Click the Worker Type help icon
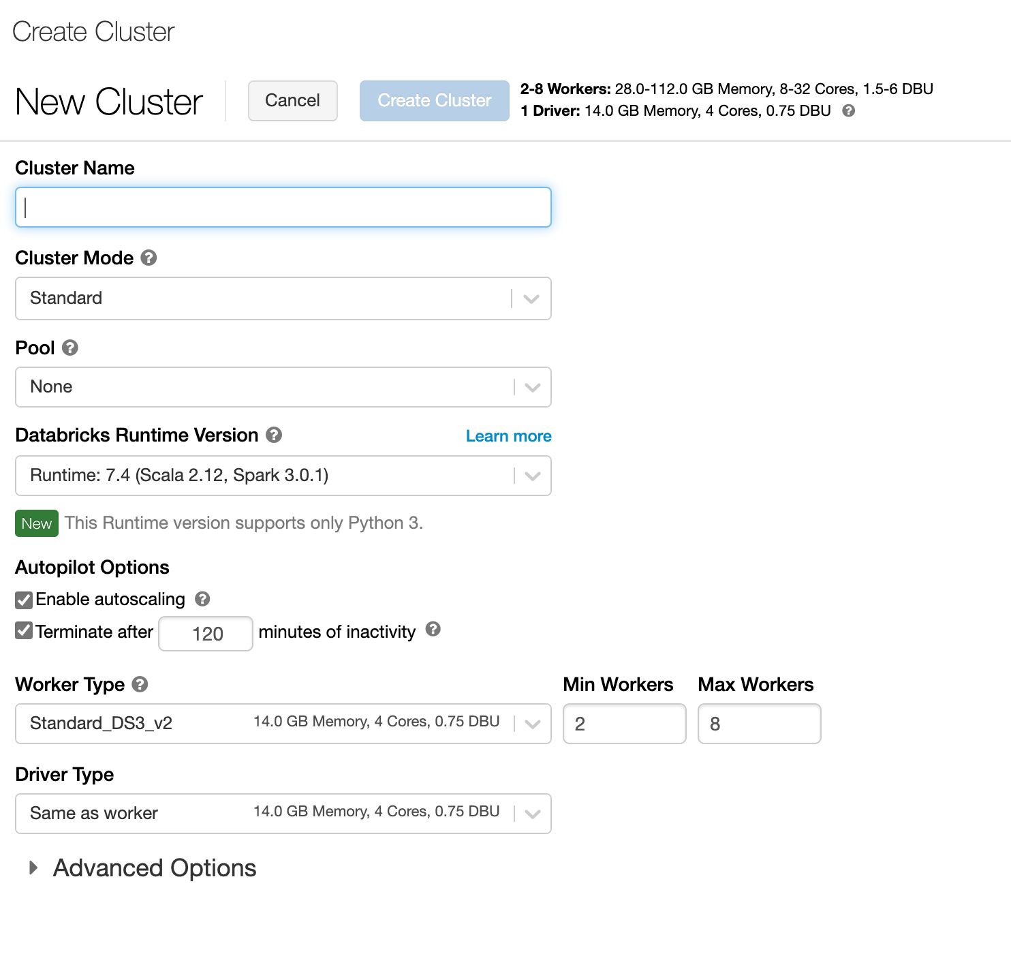 [x=140, y=684]
